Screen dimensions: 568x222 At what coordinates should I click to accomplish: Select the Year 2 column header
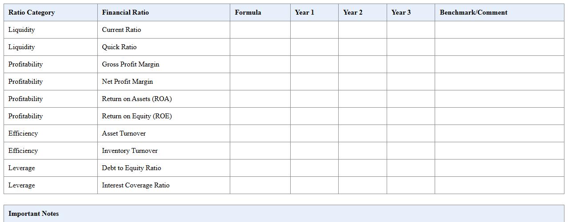pyautogui.click(x=353, y=12)
